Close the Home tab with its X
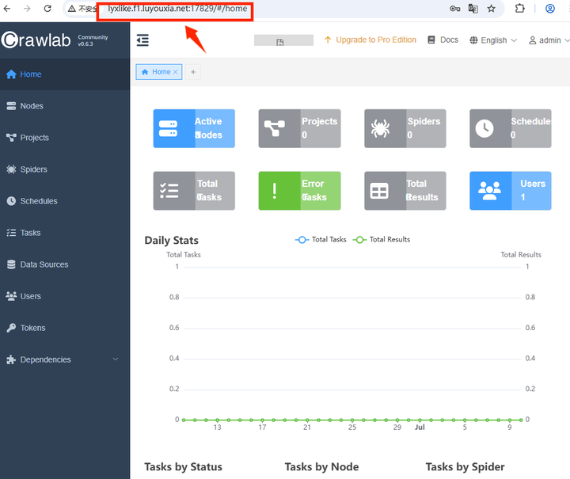Image resolution: width=570 pixels, height=479 pixels. 176,72
